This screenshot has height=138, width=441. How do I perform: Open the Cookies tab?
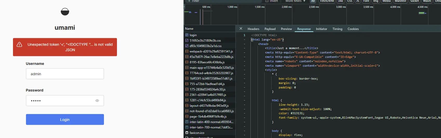[x=353, y=29]
